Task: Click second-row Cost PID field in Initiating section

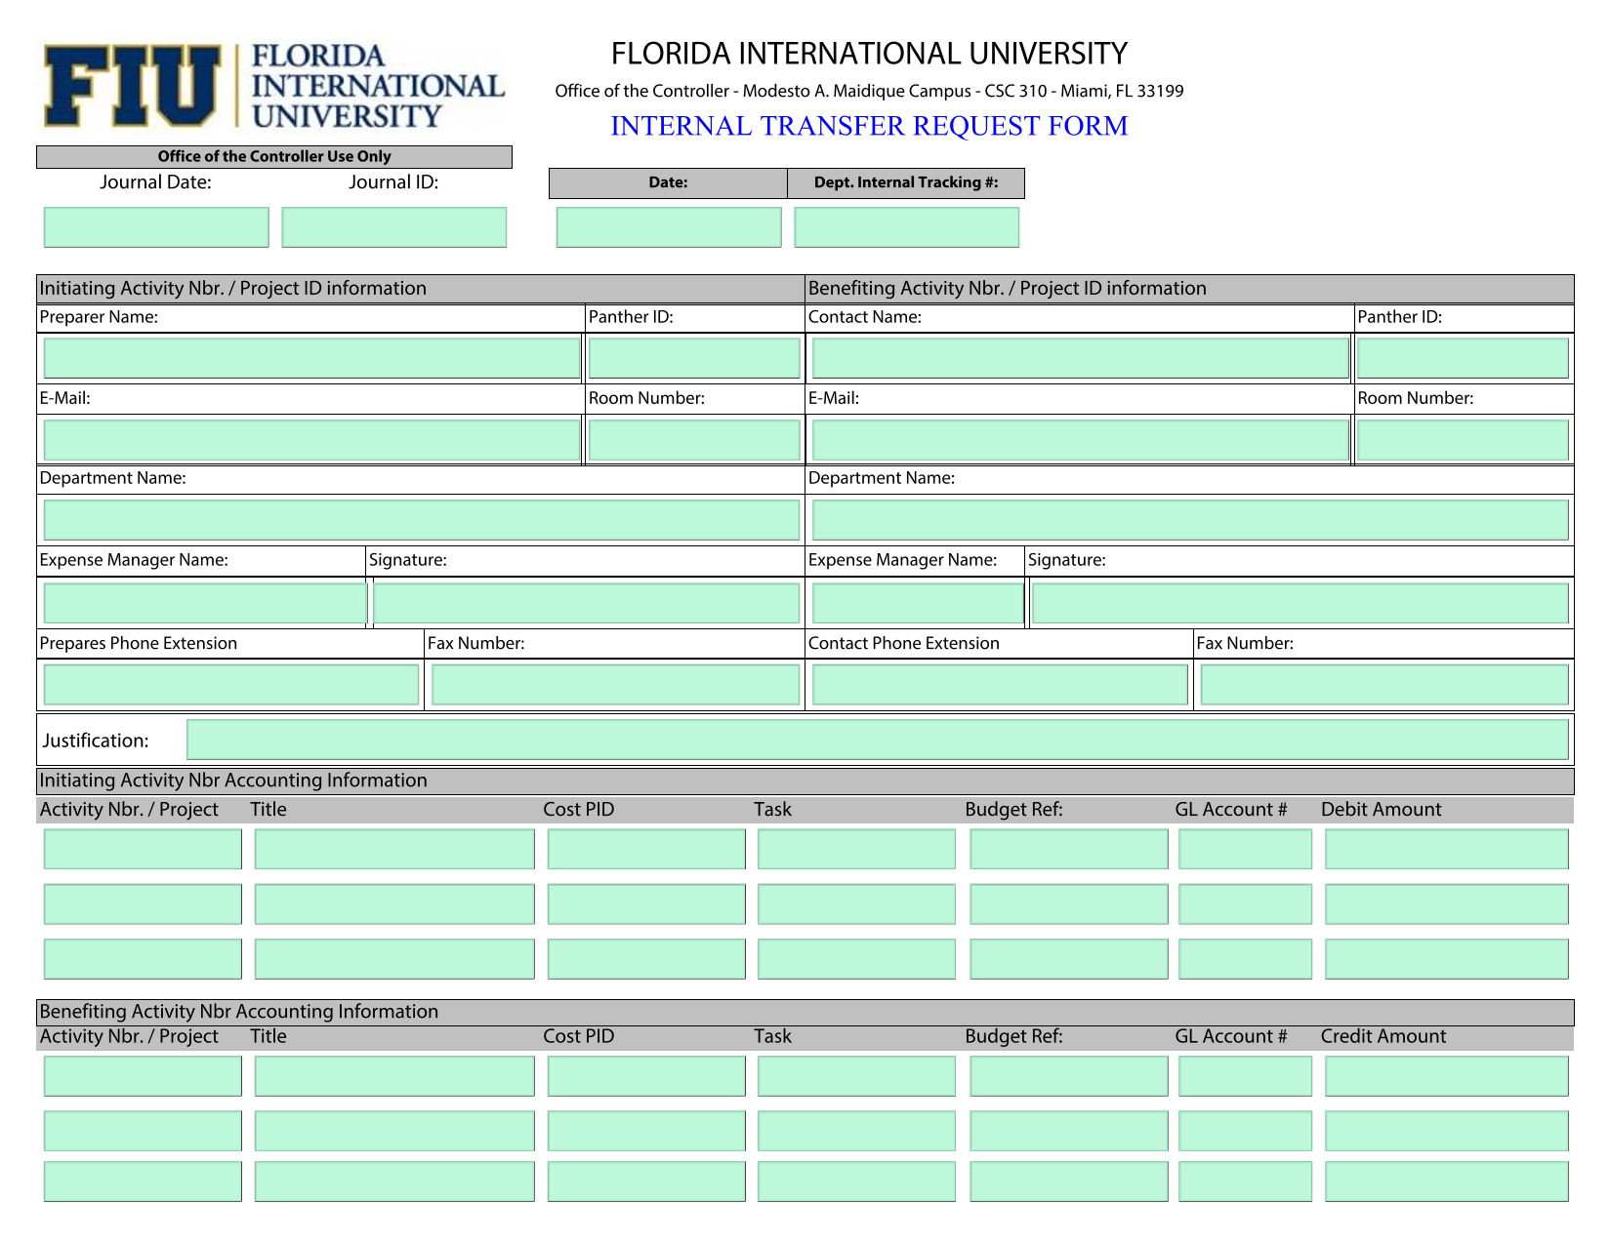Action: pos(646,904)
